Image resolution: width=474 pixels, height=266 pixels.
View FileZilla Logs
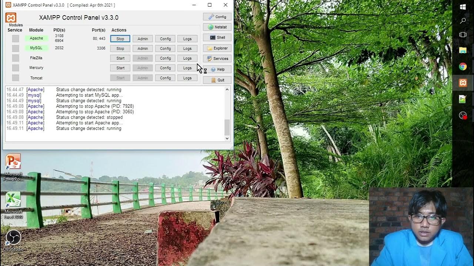click(187, 58)
